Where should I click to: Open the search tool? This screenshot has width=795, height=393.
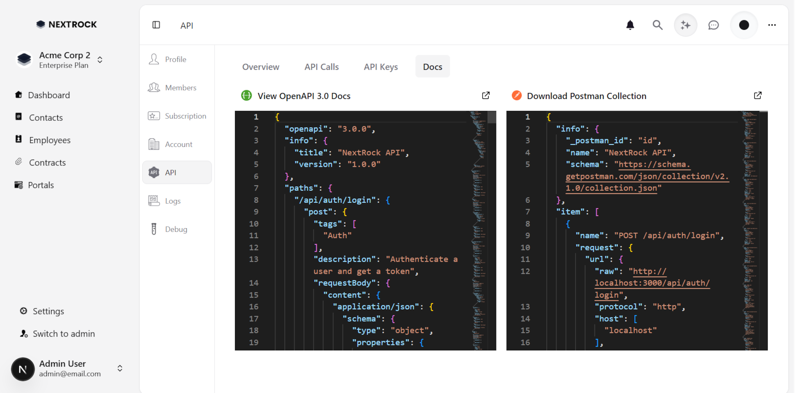(657, 25)
